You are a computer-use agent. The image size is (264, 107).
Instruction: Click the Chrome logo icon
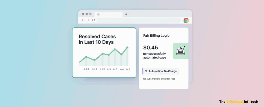(x=186, y=20)
